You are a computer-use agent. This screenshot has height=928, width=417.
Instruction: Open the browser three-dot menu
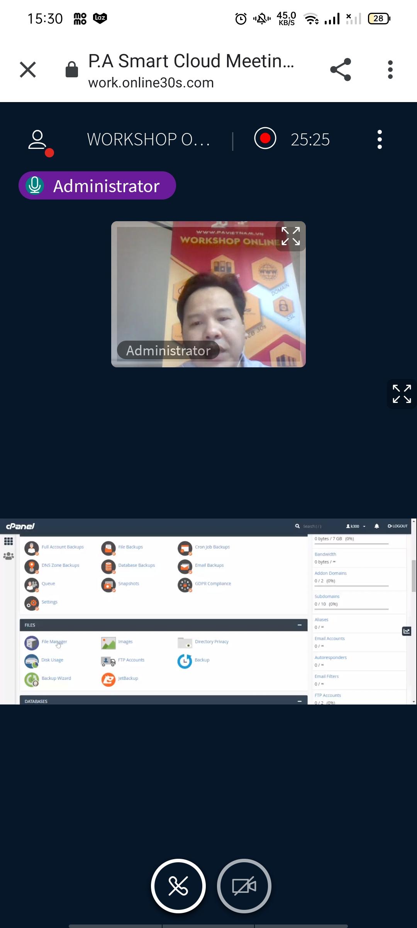pyautogui.click(x=390, y=70)
